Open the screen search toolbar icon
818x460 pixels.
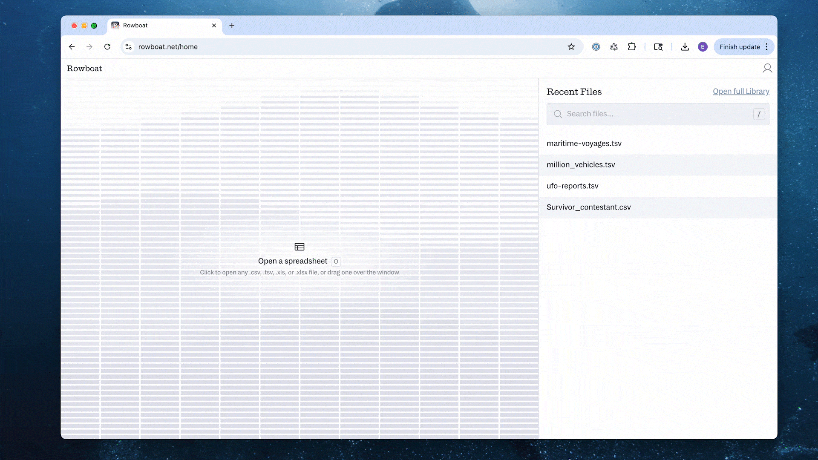point(658,47)
